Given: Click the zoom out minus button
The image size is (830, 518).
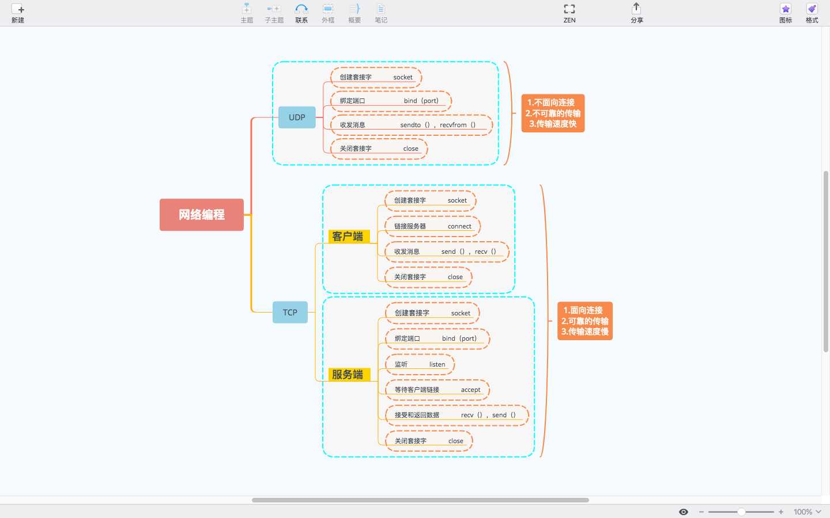Looking at the screenshot, I should tap(701, 512).
